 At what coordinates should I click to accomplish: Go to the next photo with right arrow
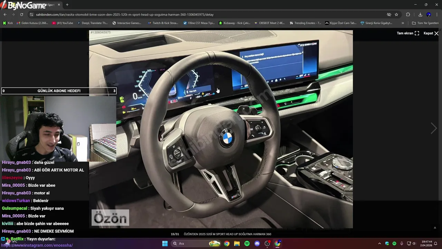pos(434,128)
